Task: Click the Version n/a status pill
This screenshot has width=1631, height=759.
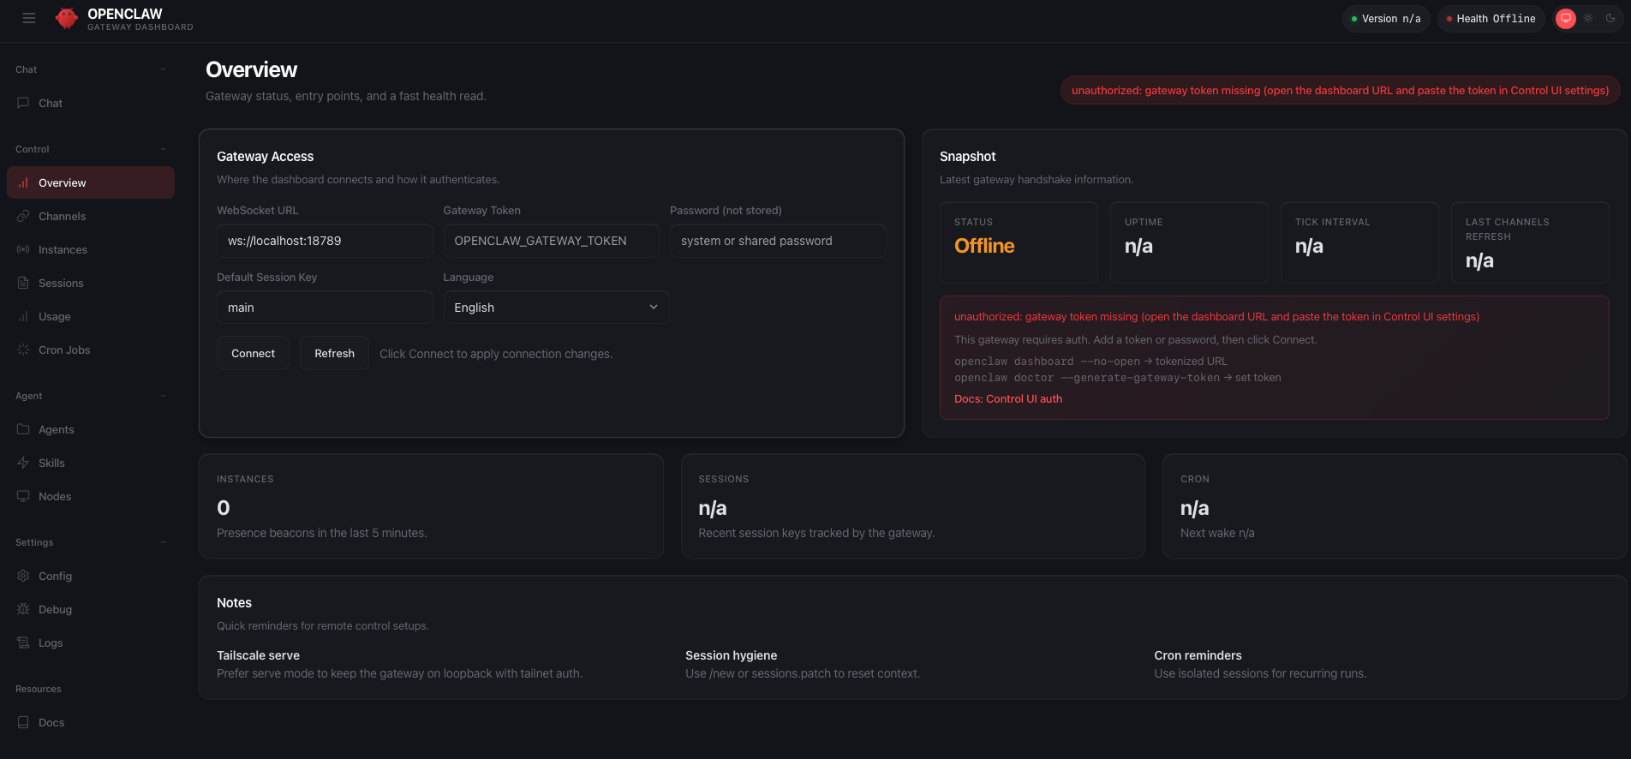Action: 1386,18
